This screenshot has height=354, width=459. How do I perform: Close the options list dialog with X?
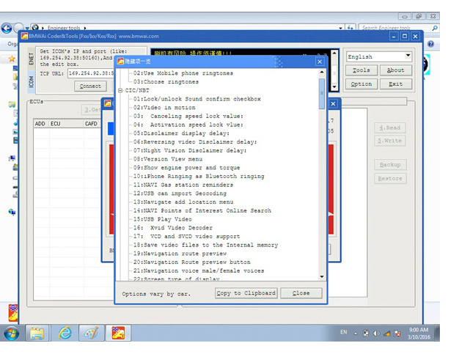click(x=320, y=62)
